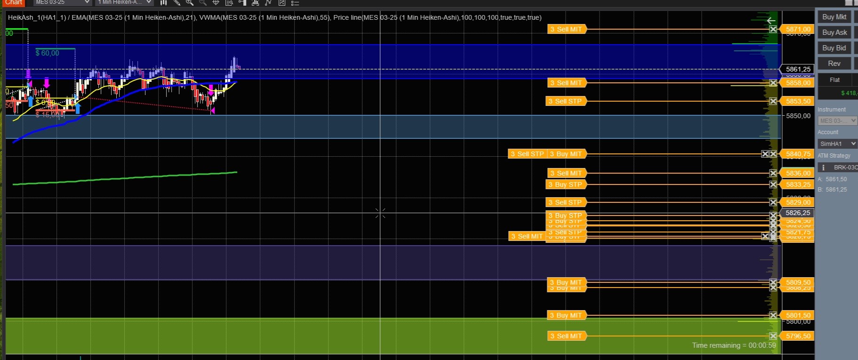Click the Flat position box
Screen dimensions: 858x360
pos(834,80)
